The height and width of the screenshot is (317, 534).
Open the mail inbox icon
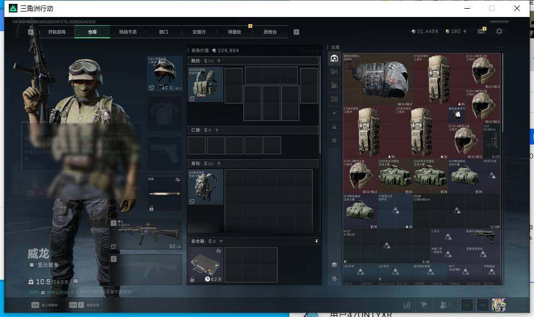pyautogui.click(x=481, y=32)
